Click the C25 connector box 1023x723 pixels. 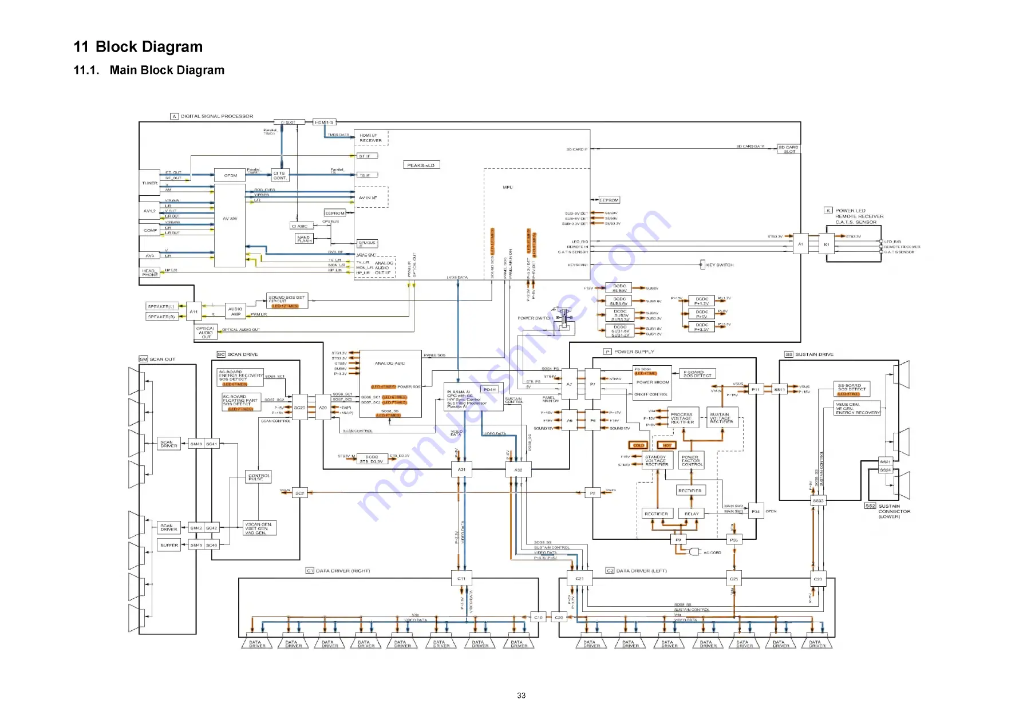734,579
